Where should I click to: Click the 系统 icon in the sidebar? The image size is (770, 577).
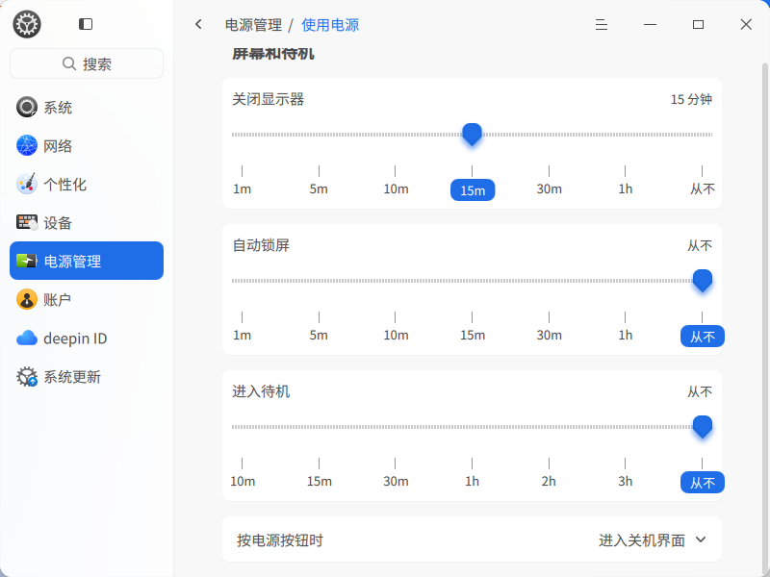(x=27, y=107)
